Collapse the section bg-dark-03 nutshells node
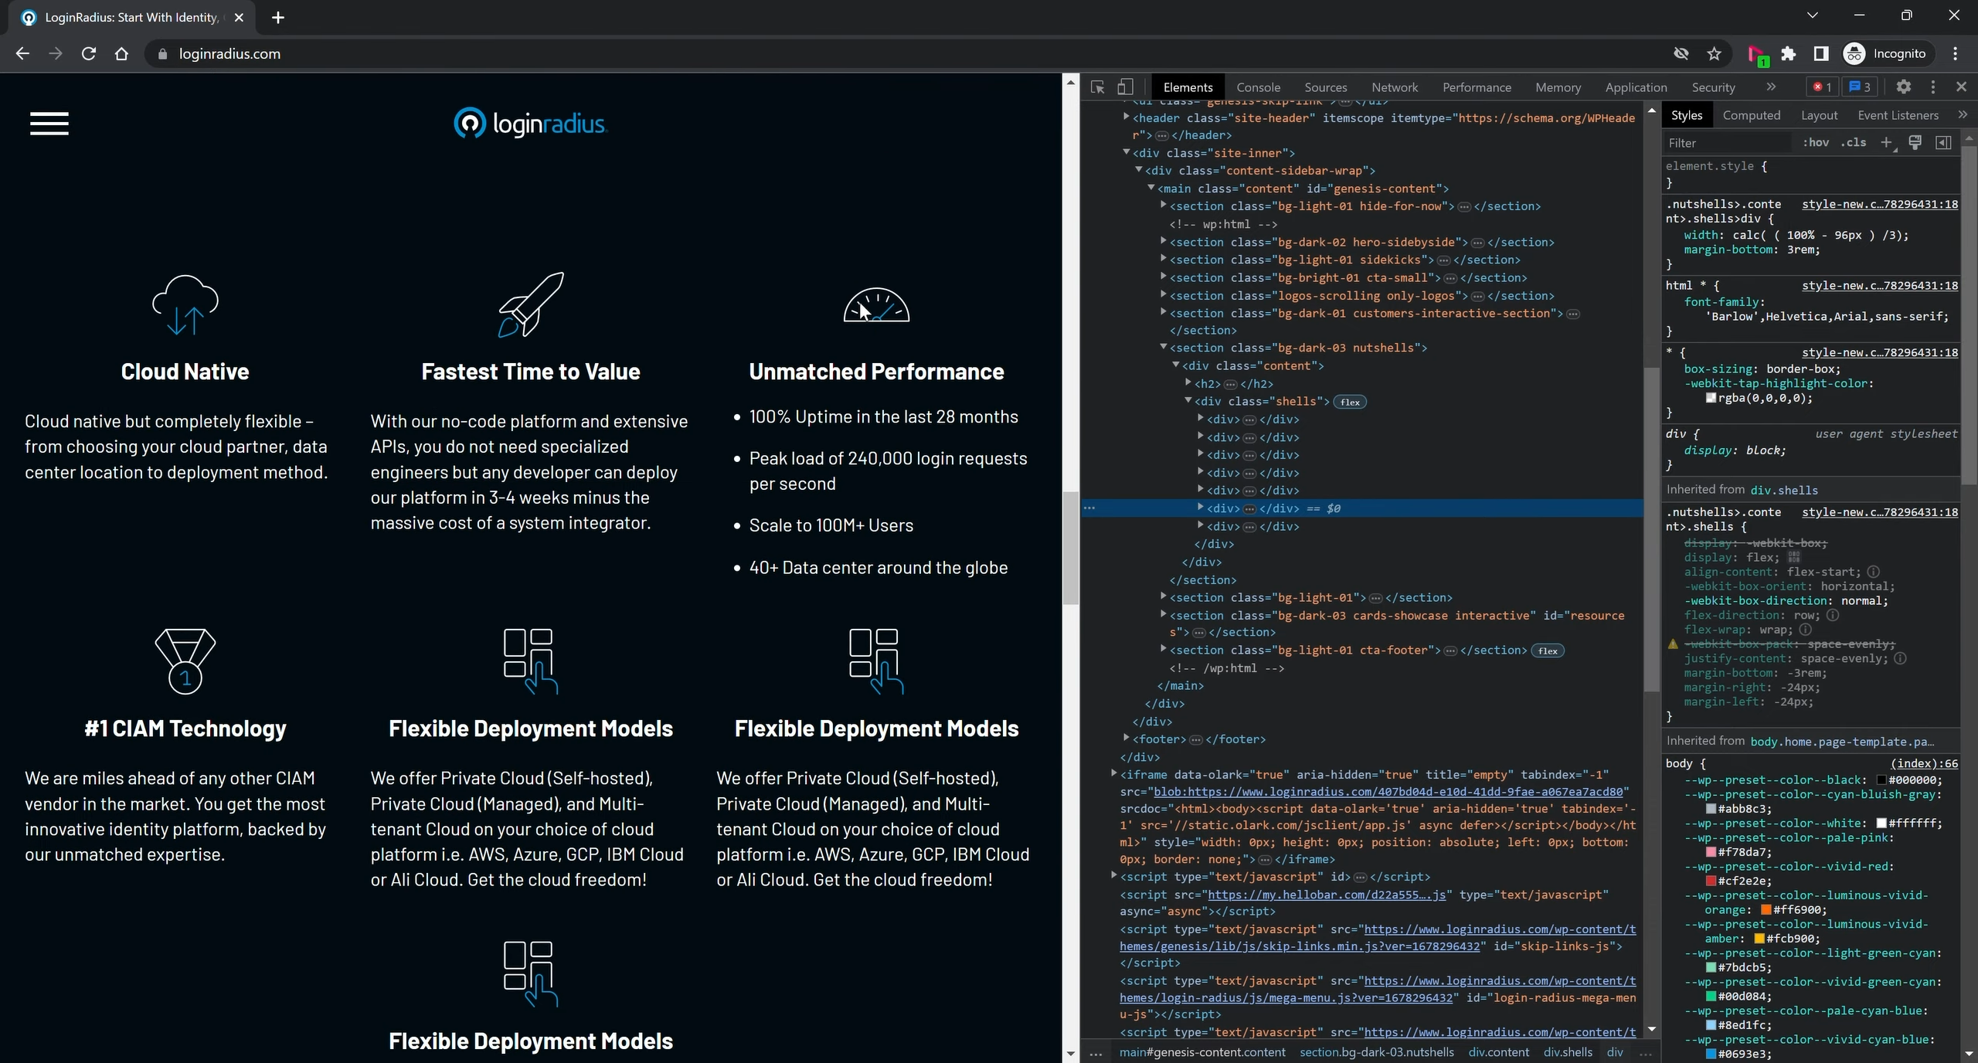The width and height of the screenshot is (1978, 1063). click(1164, 348)
